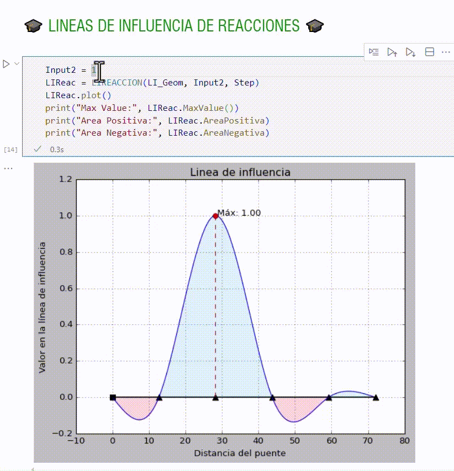454x471 pixels.
Task: Click the 0.3s execution time label
Action: [56, 149]
